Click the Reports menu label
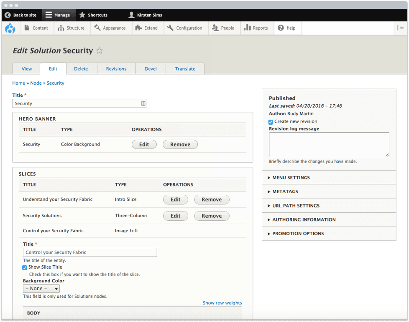 (260, 28)
